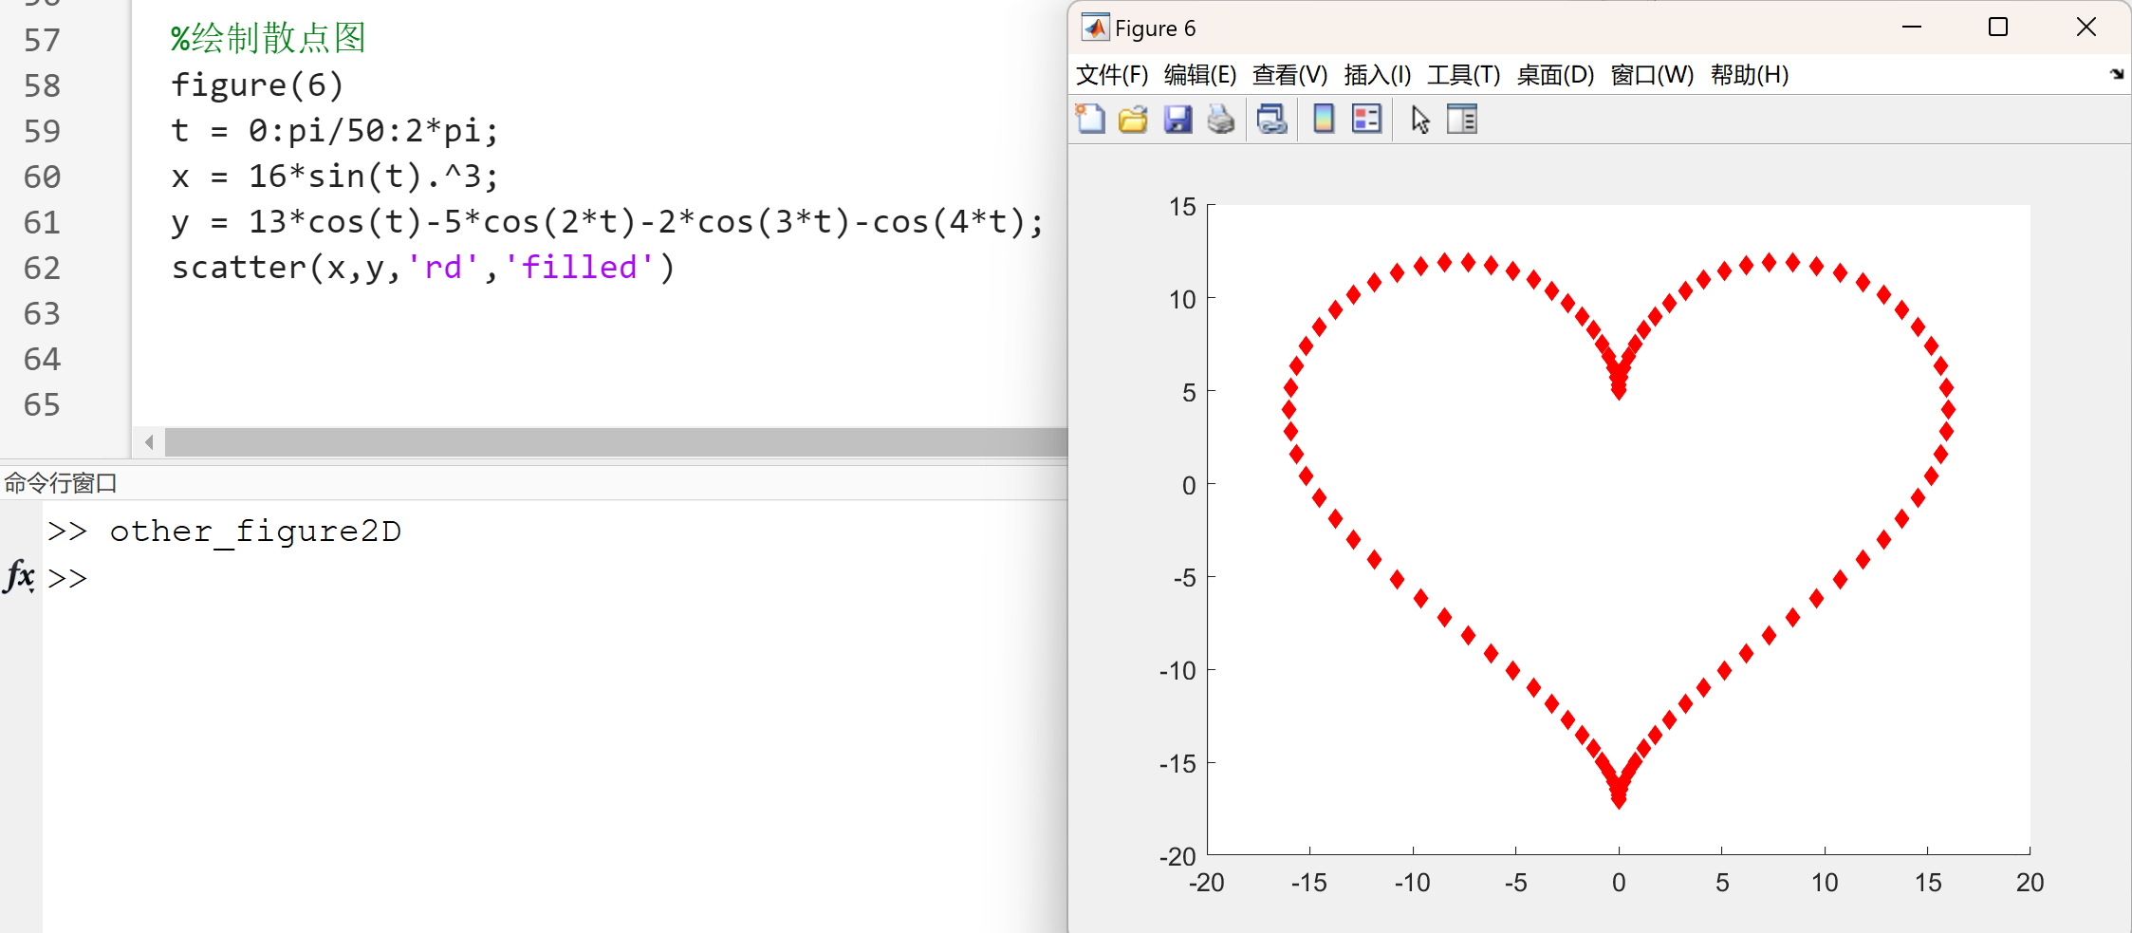Screen dimensions: 2132x933
Task: Open the 窗口(W) menu
Action: [x=1652, y=75]
